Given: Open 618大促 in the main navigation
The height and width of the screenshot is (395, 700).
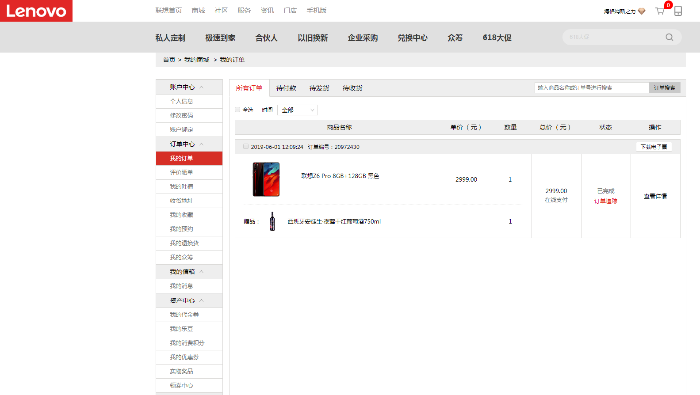Looking at the screenshot, I should (x=497, y=38).
